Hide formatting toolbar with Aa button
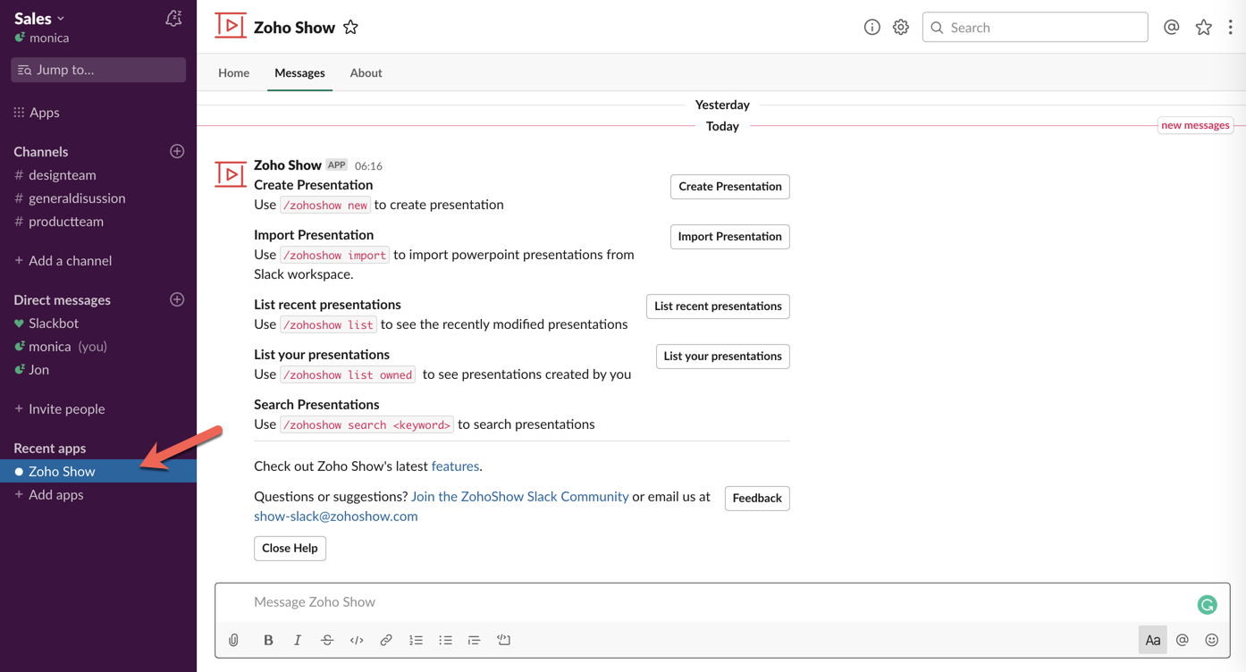Image resolution: width=1246 pixels, height=672 pixels. (x=1152, y=640)
